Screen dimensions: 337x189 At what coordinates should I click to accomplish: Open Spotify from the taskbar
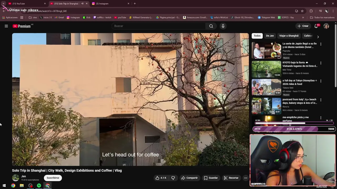click(39, 186)
